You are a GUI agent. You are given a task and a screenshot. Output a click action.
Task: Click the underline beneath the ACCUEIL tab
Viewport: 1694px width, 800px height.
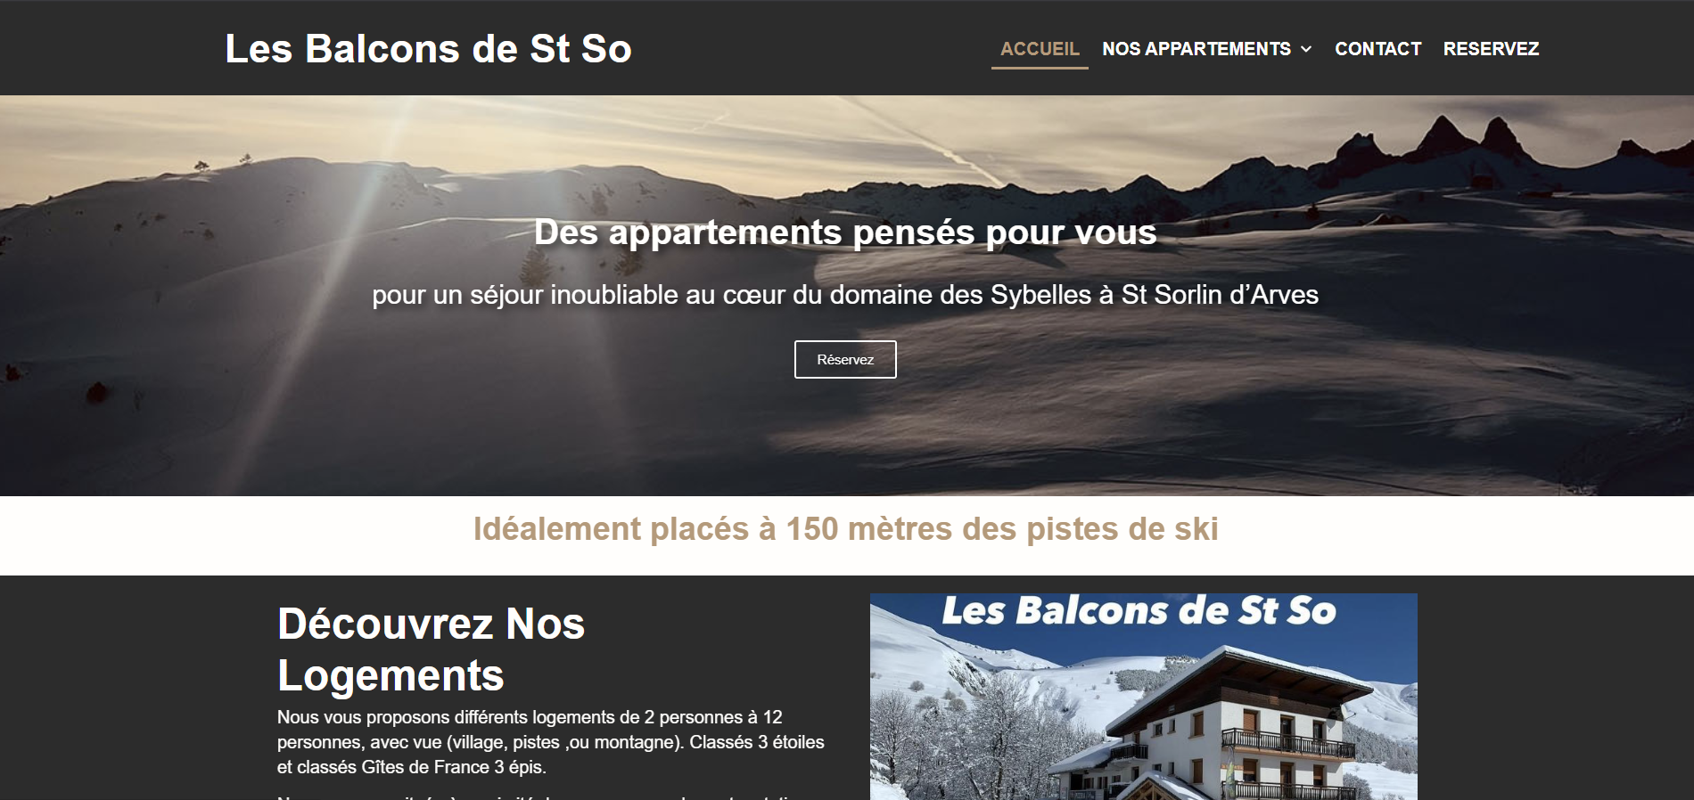pos(1040,68)
